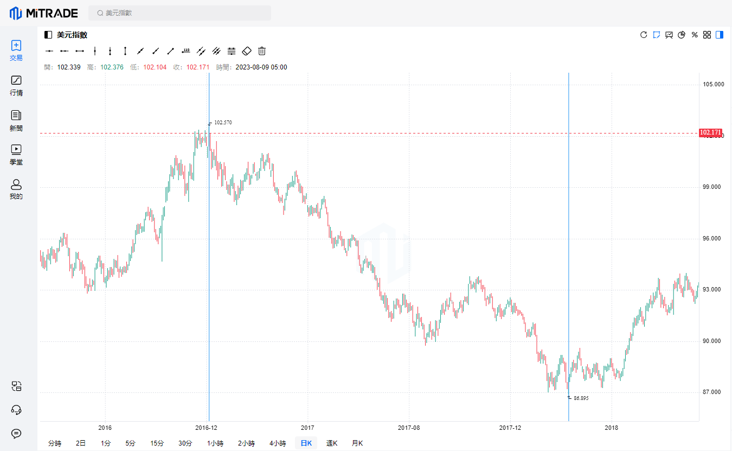Click the trash icon to delete drawings
The height and width of the screenshot is (451, 732).
click(262, 51)
